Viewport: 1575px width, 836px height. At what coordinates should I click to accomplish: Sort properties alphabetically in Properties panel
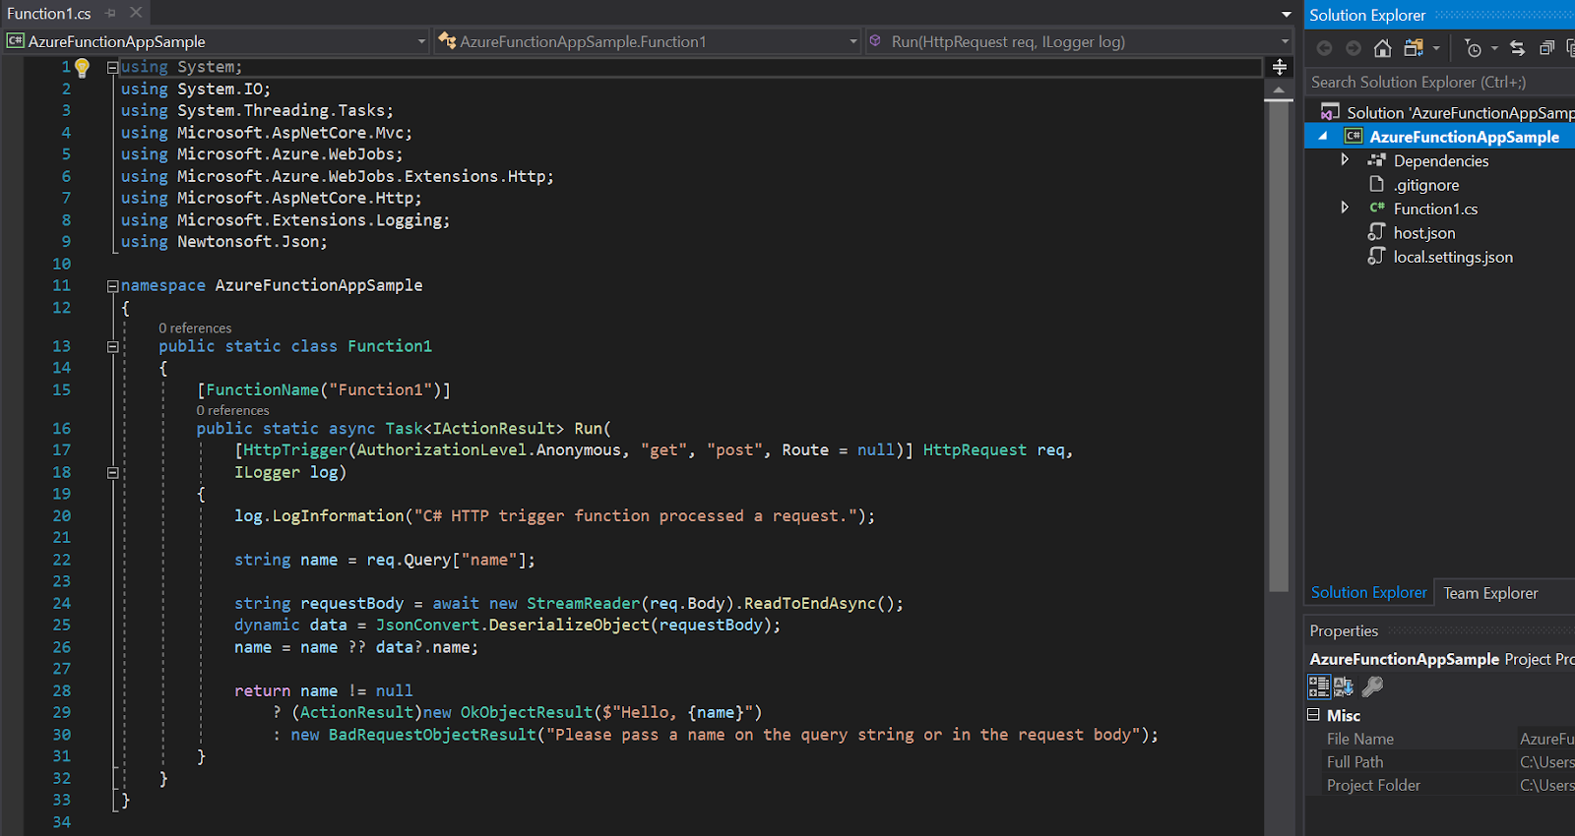coord(1344,687)
